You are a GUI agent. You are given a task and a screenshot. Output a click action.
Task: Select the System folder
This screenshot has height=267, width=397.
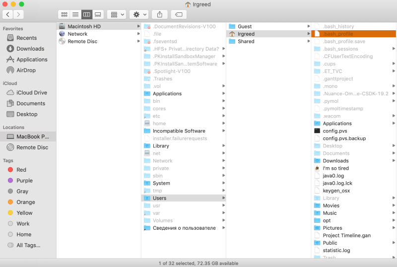[x=184, y=183]
